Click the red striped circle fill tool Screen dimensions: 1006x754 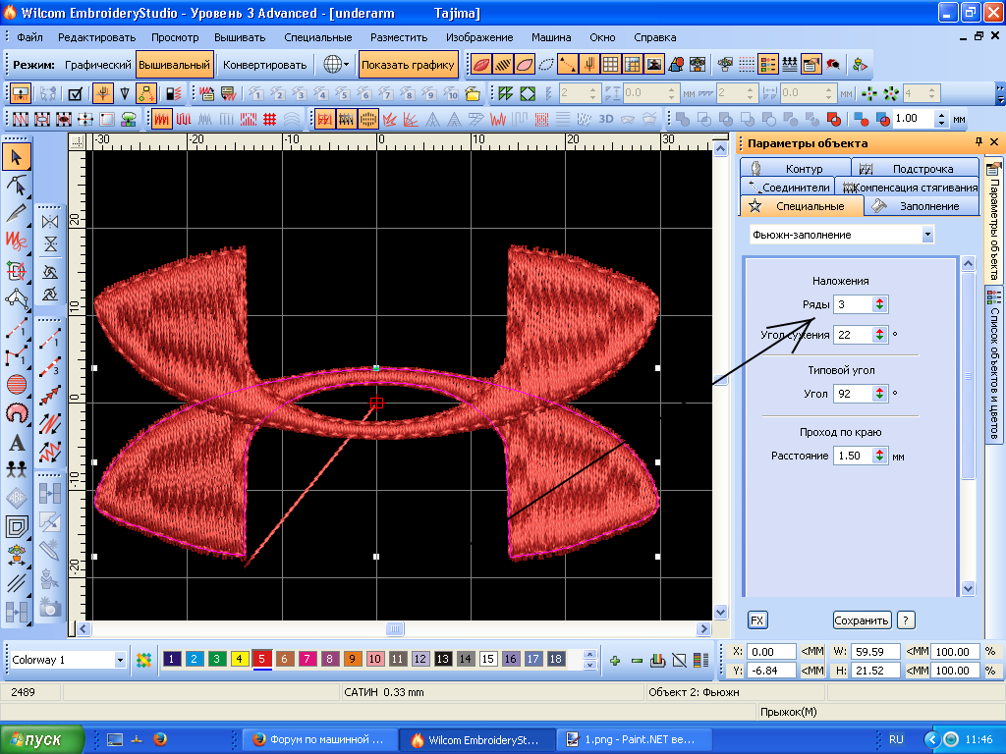coord(17,385)
